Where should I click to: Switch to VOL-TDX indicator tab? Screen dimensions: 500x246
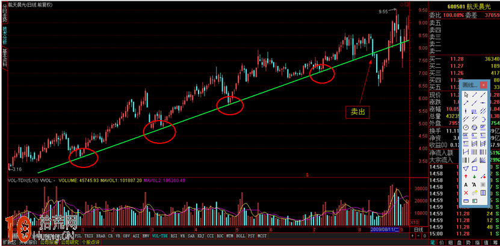point(160,236)
